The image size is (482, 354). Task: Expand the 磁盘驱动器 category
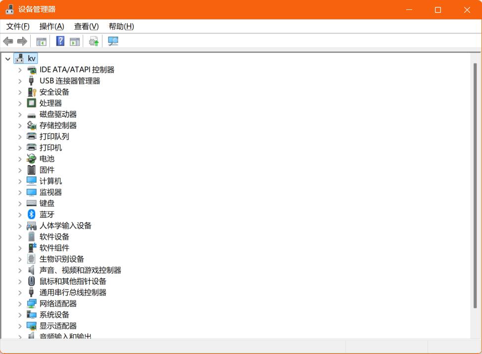(20, 115)
